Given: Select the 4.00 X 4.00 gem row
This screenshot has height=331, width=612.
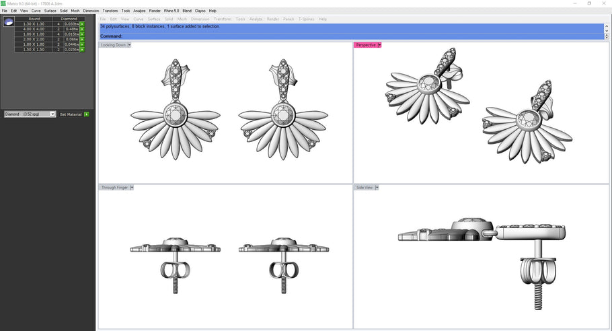Looking at the screenshot, I should pyautogui.click(x=34, y=29).
